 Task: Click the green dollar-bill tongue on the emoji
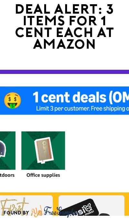[13, 106]
